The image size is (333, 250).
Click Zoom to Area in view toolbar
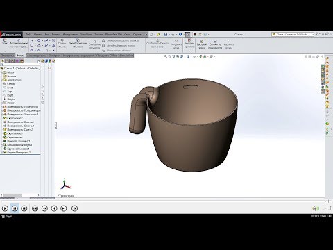[169, 56]
